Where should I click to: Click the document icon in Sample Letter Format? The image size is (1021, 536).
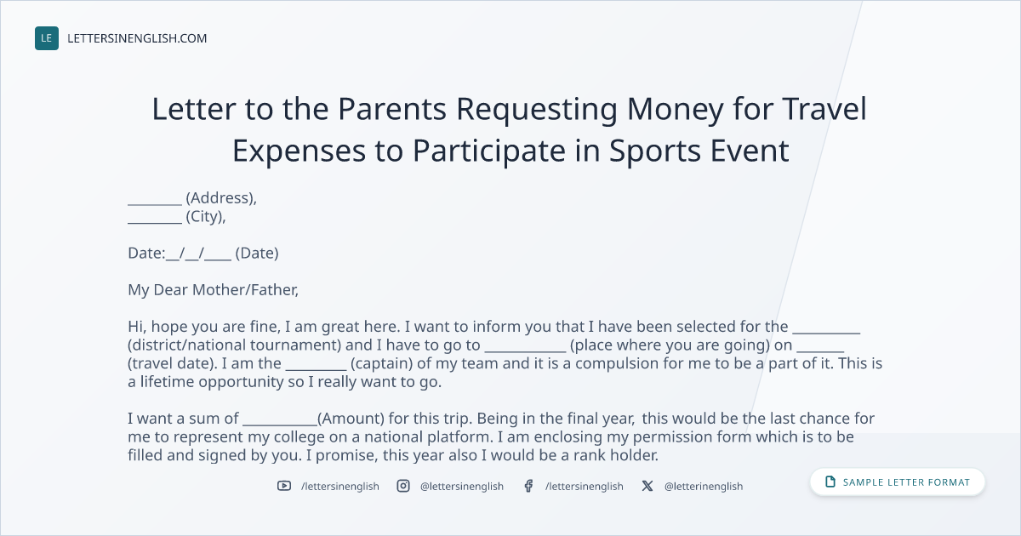click(830, 482)
